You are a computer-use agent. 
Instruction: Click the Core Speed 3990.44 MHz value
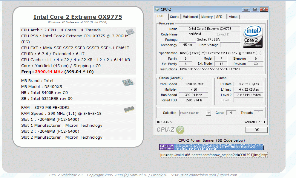point(194,84)
